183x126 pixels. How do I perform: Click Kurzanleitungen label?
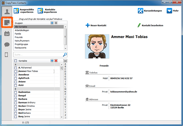coord(153,11)
